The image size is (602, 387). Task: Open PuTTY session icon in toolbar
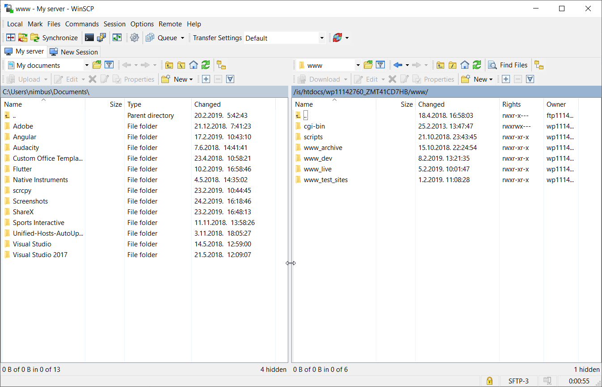102,38
